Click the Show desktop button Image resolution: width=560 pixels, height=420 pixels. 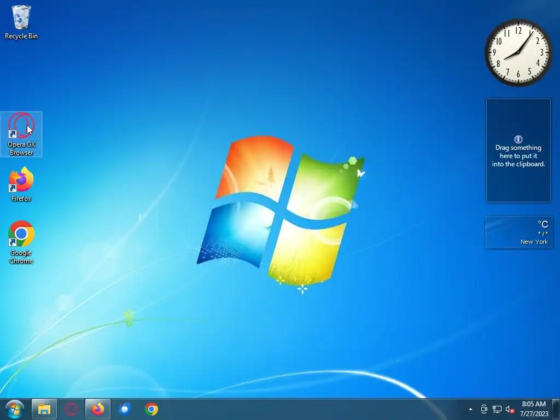(556, 409)
